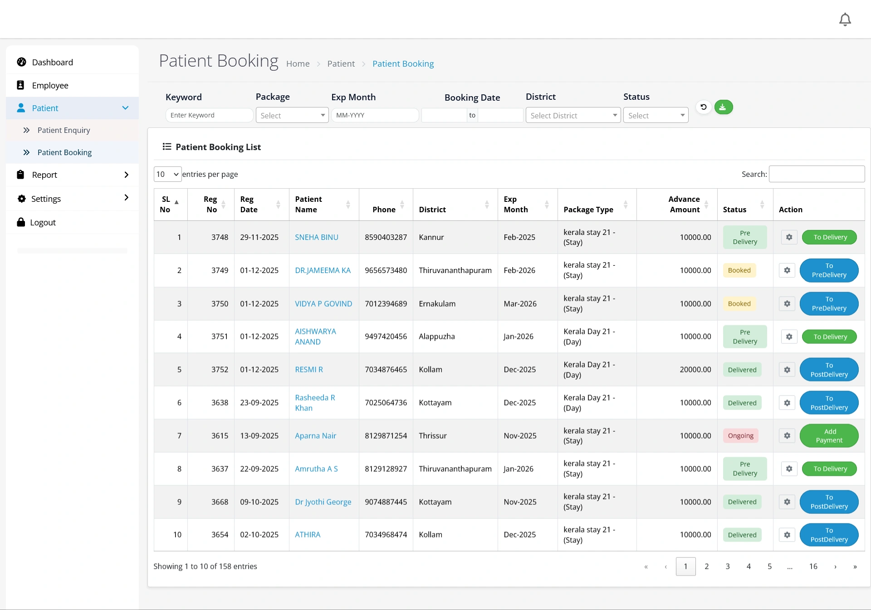Viewport: 871px width, 610px height.
Task: Open gear settings for RESMI R row
Action: point(787,370)
